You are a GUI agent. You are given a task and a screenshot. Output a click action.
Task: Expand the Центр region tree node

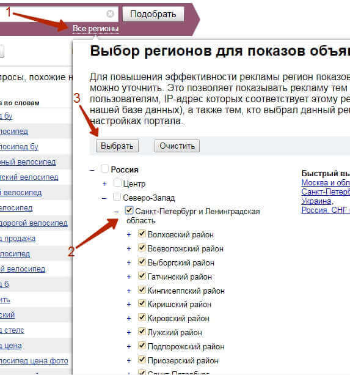[104, 184]
